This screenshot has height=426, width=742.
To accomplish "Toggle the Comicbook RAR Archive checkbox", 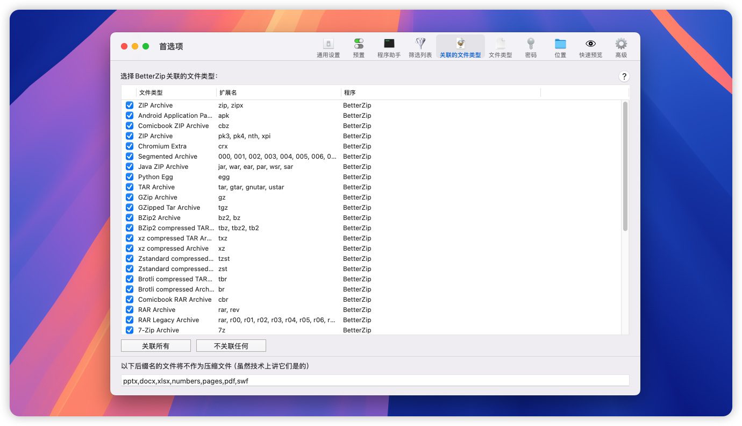I will [130, 300].
